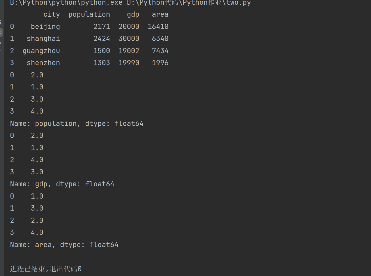
Task: Click the "Name: population, dtype: float64" line
Action: coord(76,124)
